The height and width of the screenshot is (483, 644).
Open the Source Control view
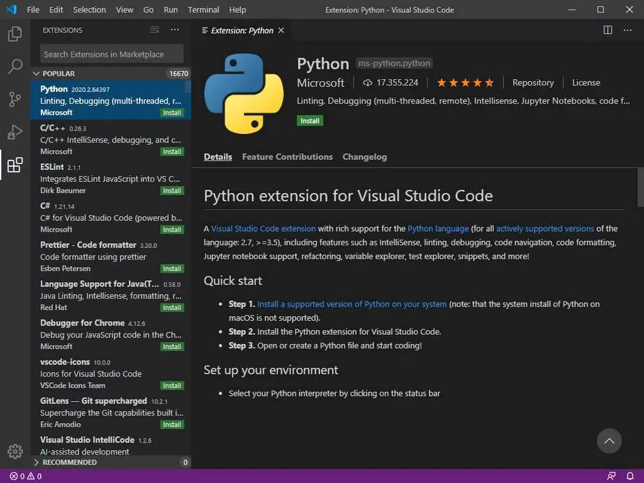click(x=15, y=99)
